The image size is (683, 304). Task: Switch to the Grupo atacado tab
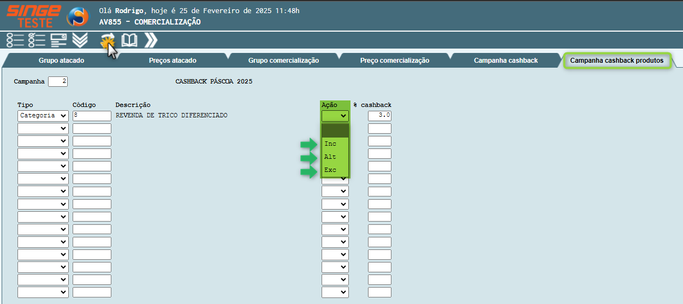tap(61, 61)
